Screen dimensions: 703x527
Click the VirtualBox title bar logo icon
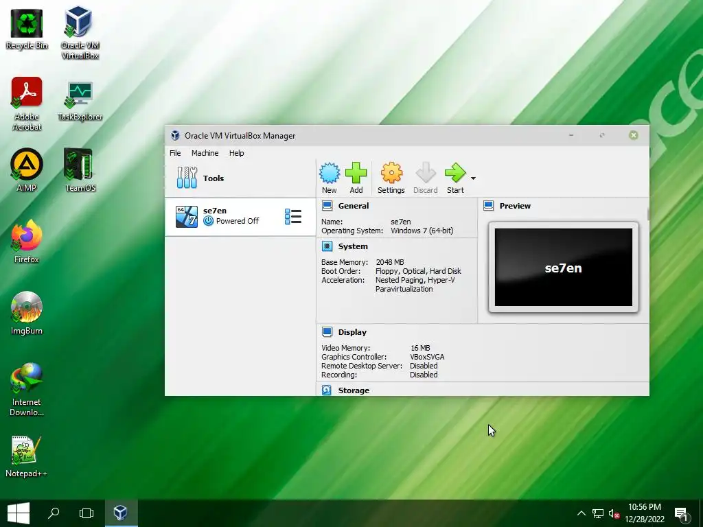175,136
